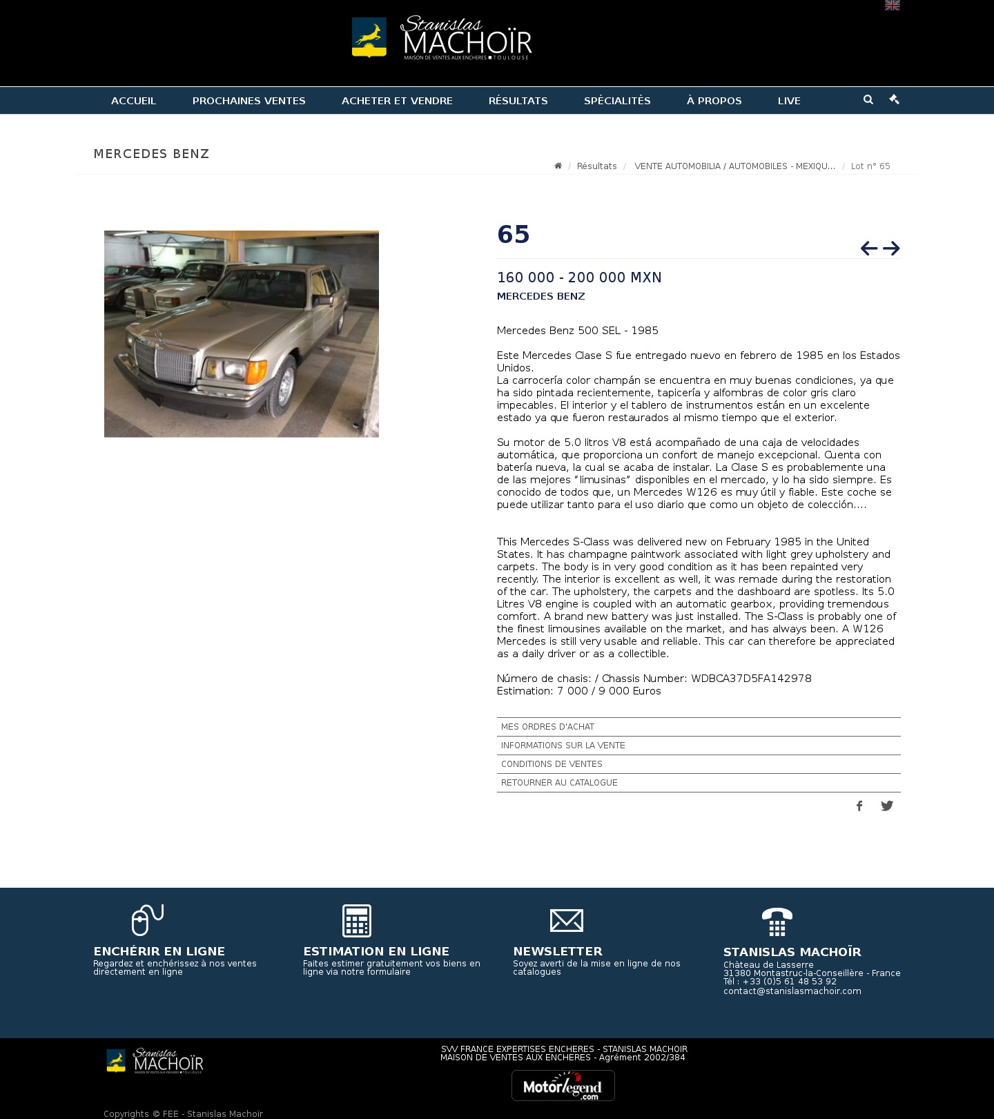Open the Acheter et Vendre menu
Screen dimensions: 994x1119
[397, 101]
